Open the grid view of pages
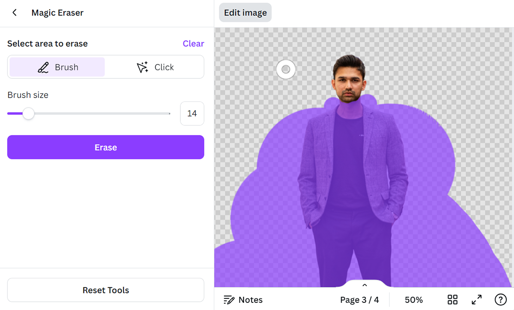This screenshot has height=310, width=514. (452, 300)
